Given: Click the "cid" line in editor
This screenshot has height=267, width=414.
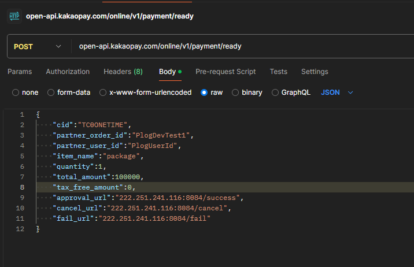Looking at the screenshot, I should [x=92, y=125].
